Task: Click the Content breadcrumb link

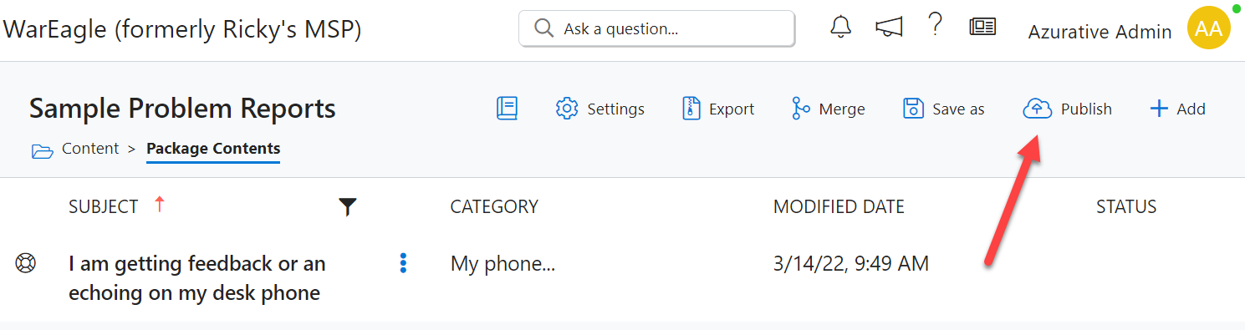Action: click(90, 149)
